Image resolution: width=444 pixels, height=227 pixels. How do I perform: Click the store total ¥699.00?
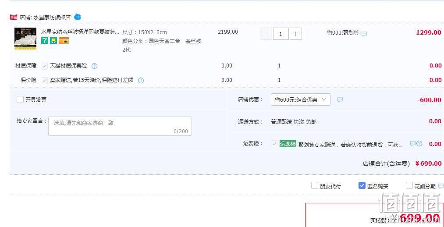(428, 163)
